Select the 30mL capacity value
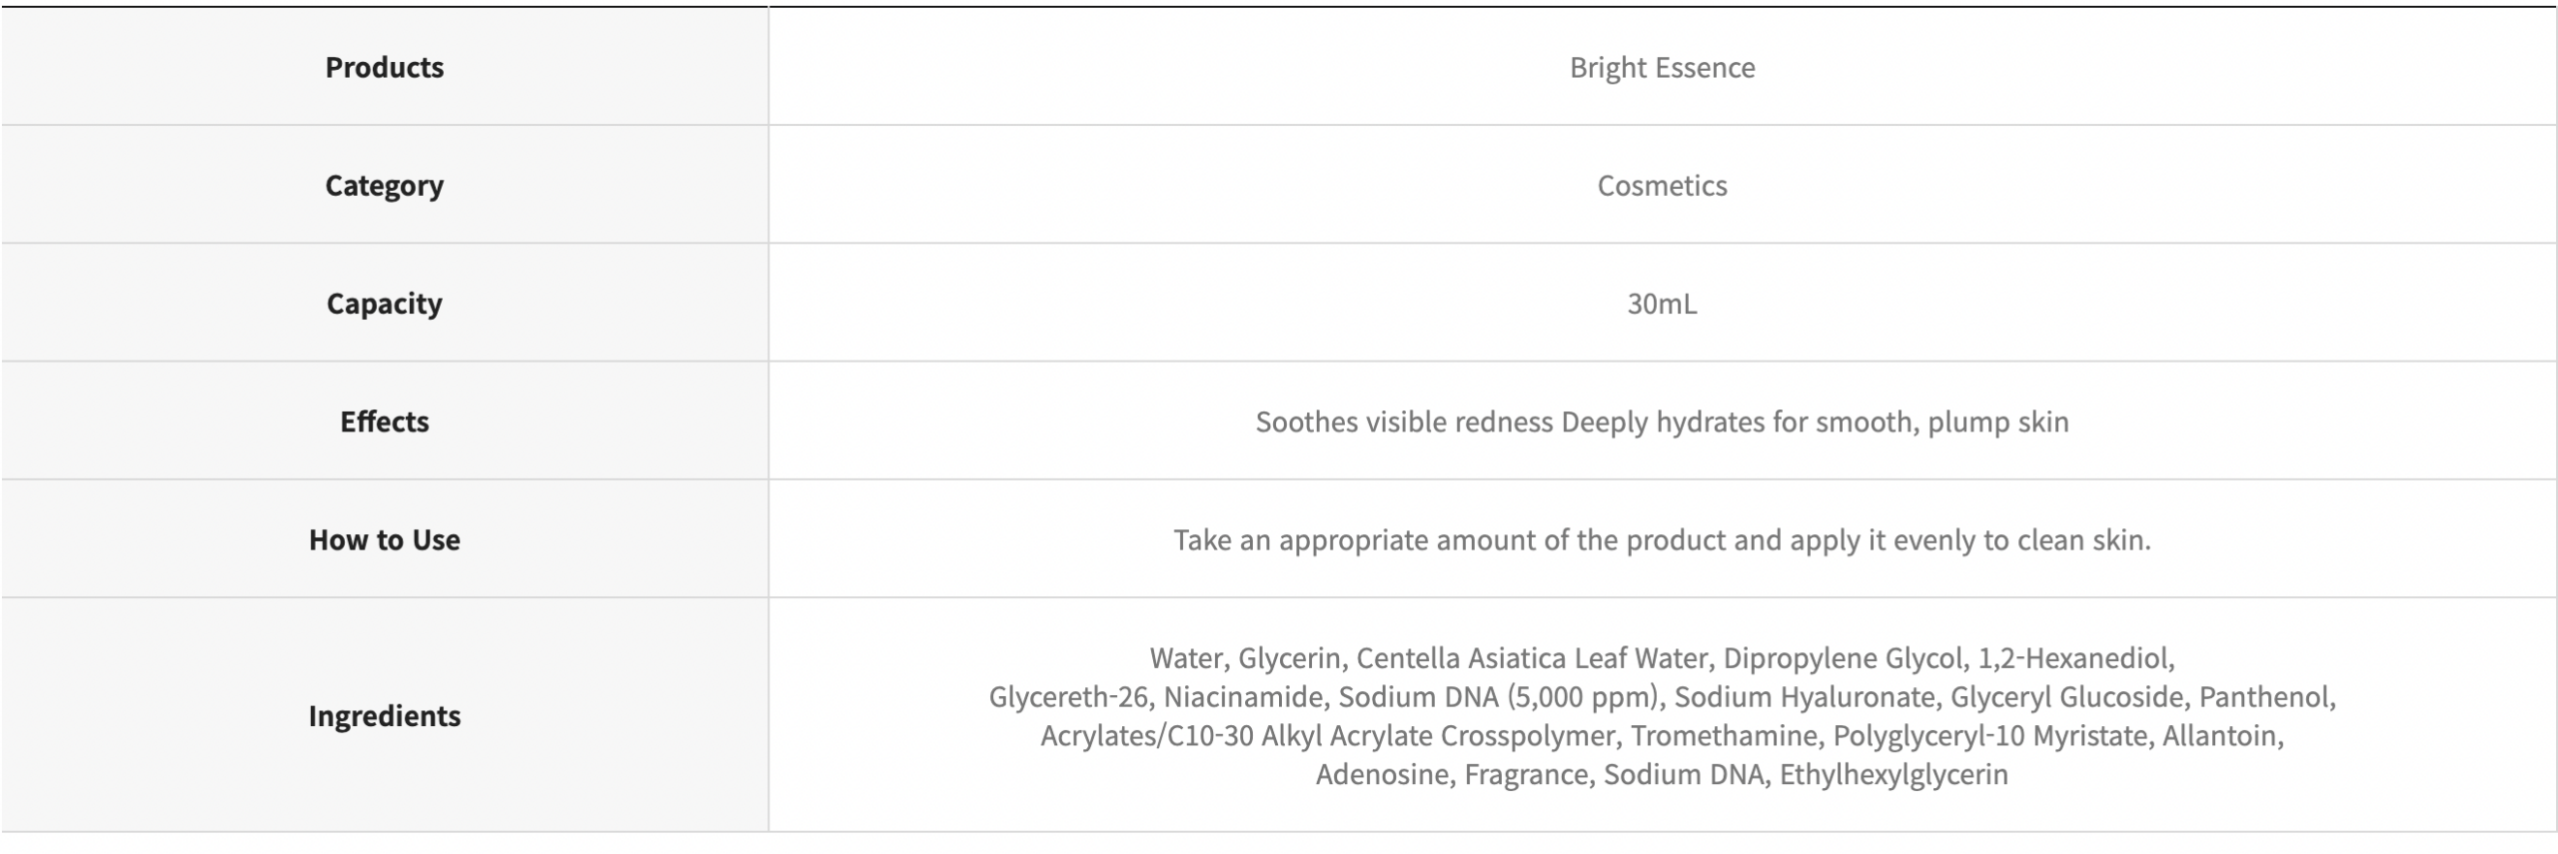 [x=1662, y=303]
